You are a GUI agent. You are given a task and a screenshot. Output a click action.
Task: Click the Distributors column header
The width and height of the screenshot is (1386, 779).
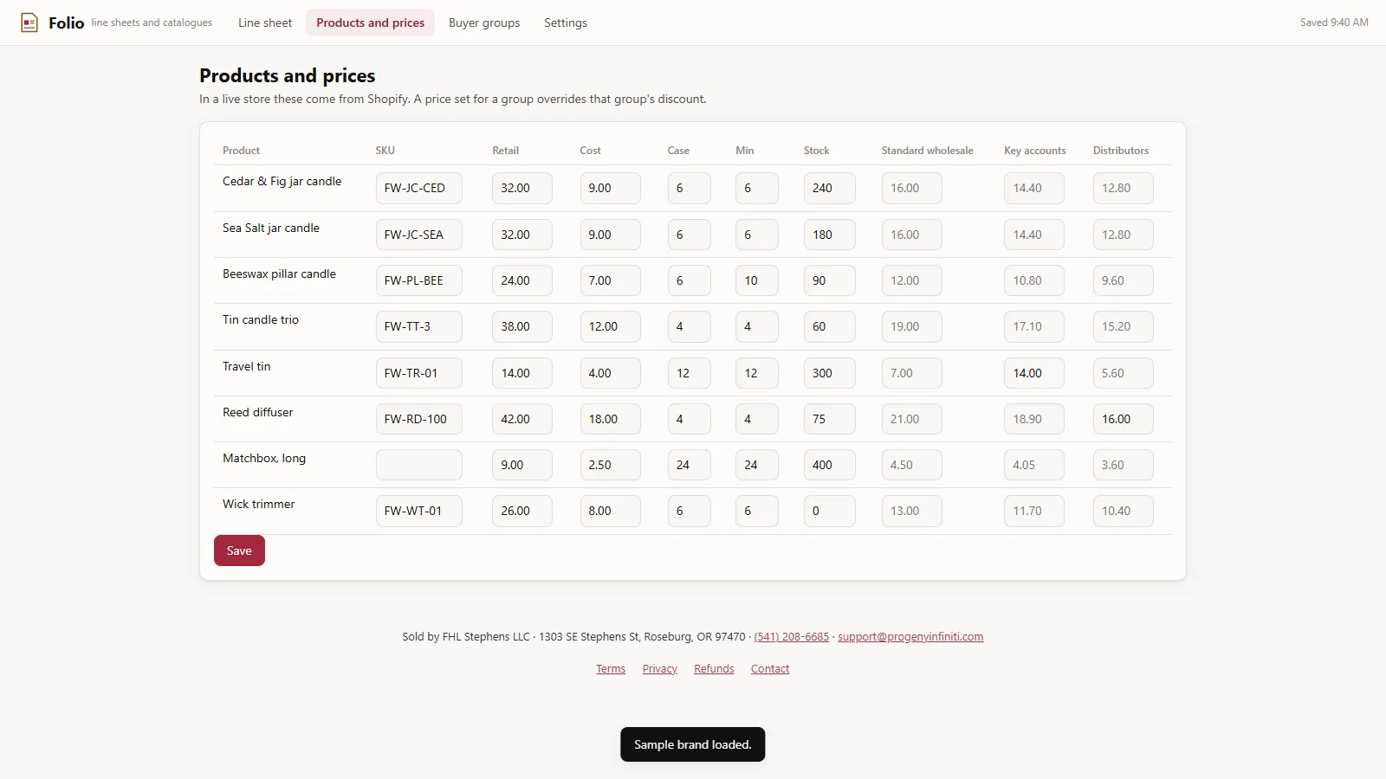pyautogui.click(x=1120, y=151)
